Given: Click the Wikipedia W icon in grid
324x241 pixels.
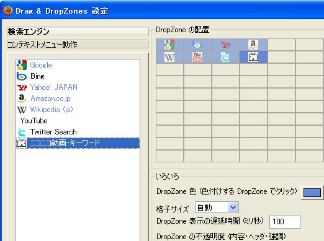Looking at the screenshot, I should (x=169, y=57).
